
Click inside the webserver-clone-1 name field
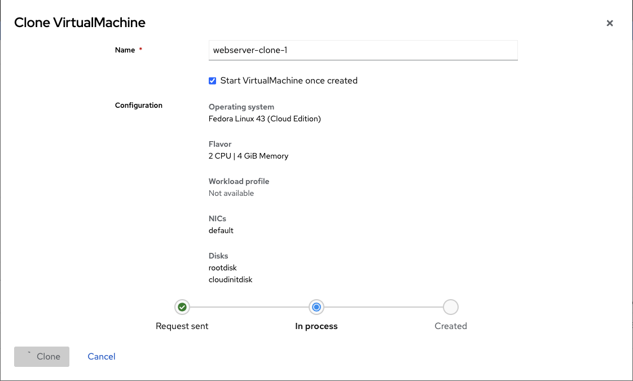click(363, 50)
